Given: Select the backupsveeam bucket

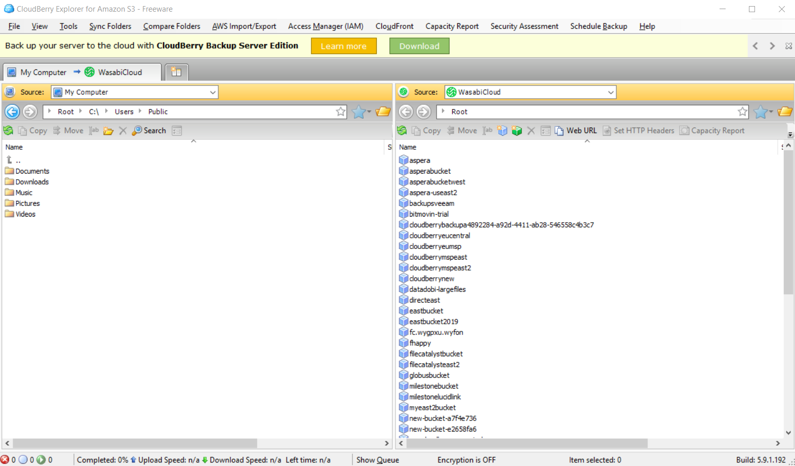Looking at the screenshot, I should (426, 203).
